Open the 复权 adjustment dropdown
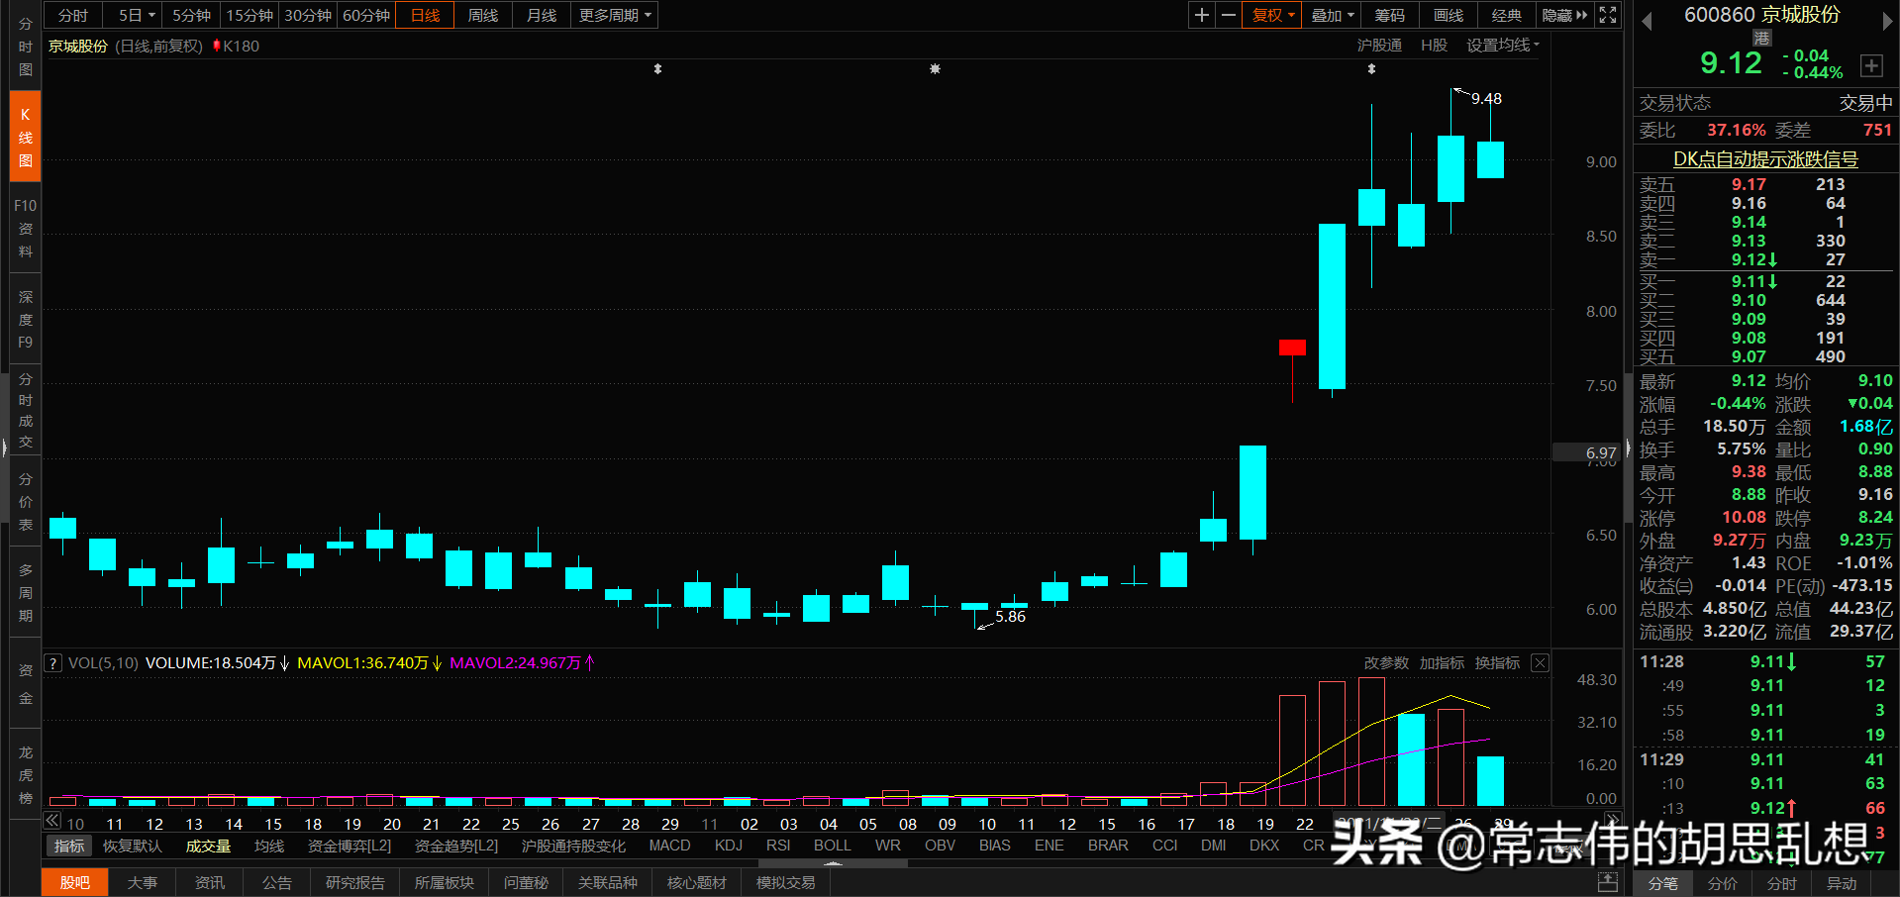Image resolution: width=1900 pixels, height=897 pixels. click(1270, 15)
